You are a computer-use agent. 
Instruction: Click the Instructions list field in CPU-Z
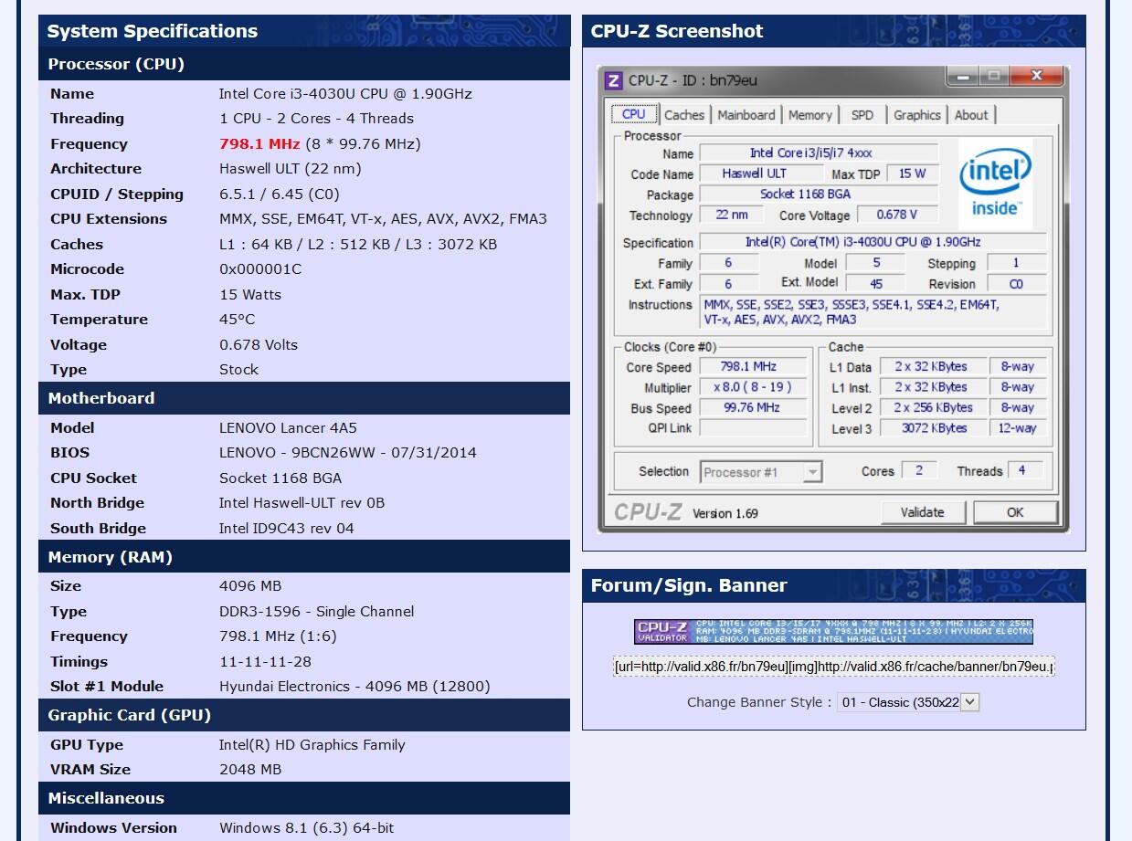[873, 312]
